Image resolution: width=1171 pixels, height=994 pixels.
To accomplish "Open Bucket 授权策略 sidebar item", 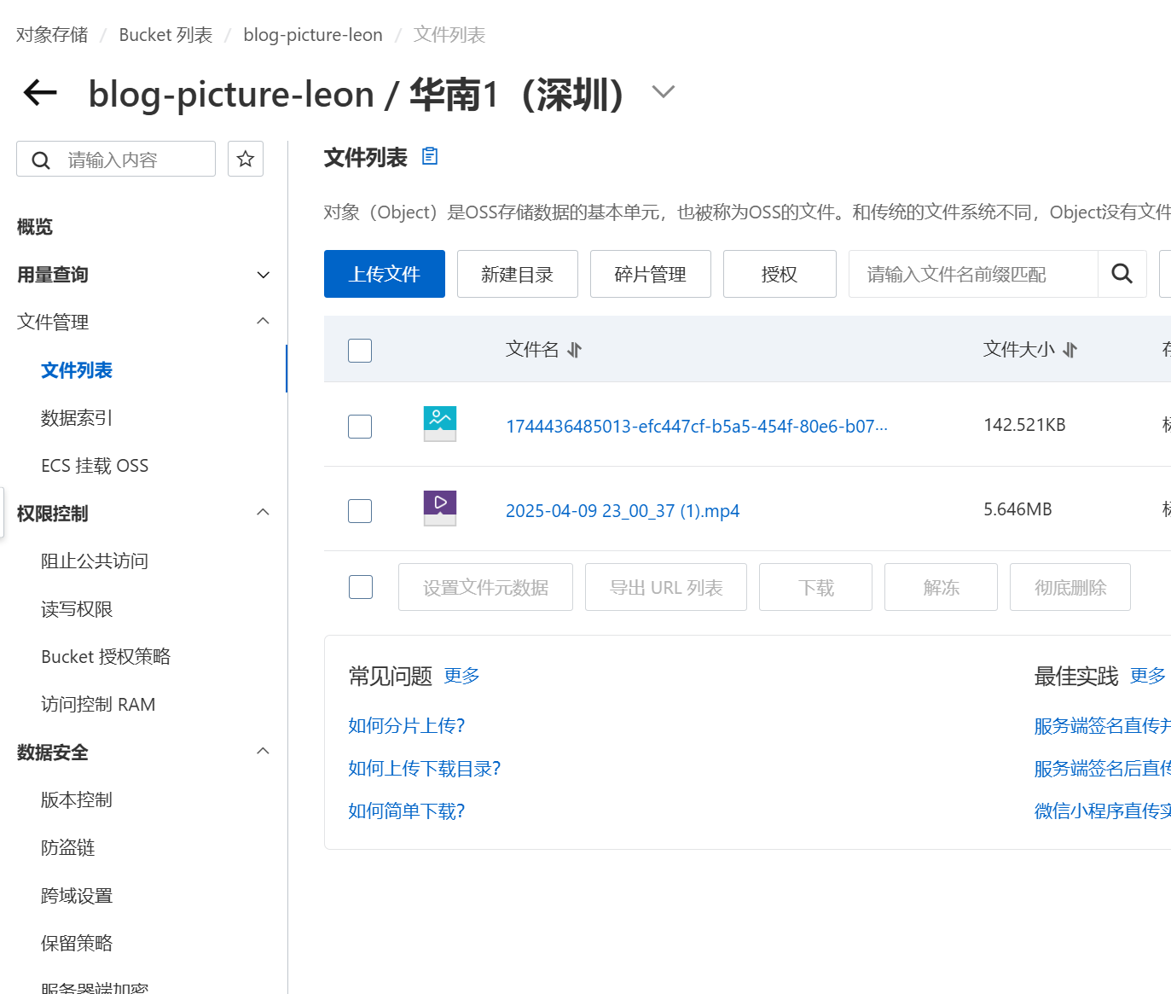I will [x=106, y=657].
